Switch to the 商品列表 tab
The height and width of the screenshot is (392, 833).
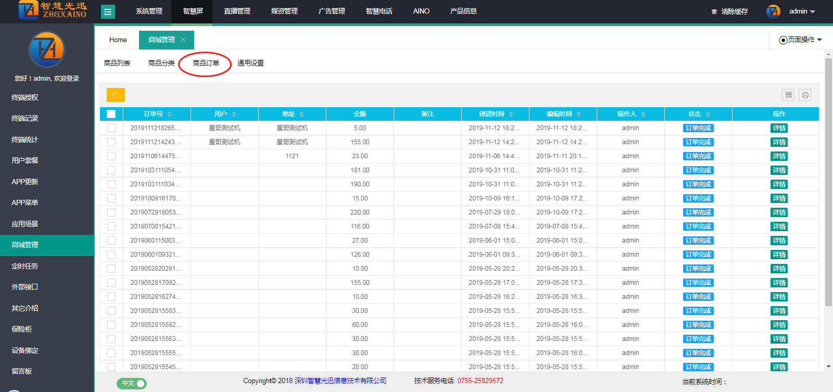coord(117,63)
